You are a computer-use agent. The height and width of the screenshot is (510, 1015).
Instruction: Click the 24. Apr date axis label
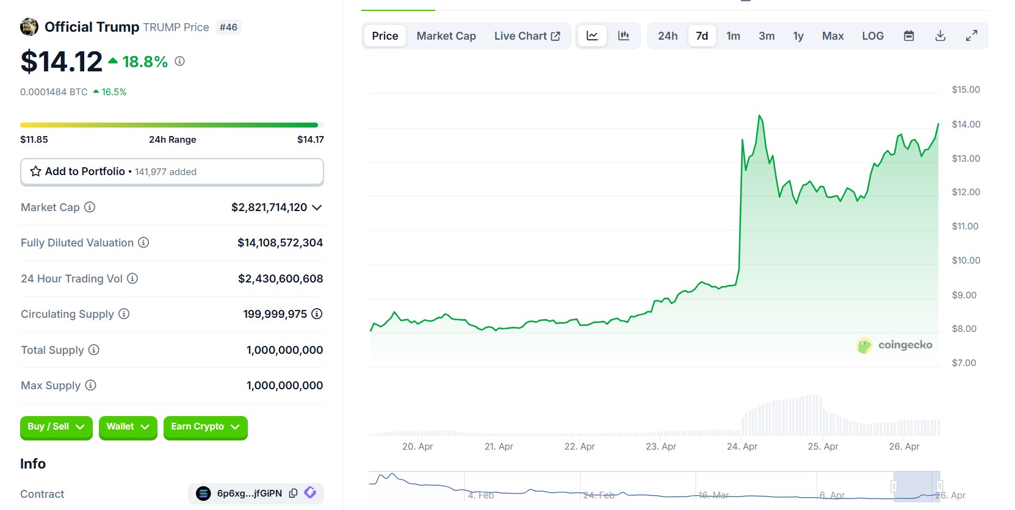point(742,447)
